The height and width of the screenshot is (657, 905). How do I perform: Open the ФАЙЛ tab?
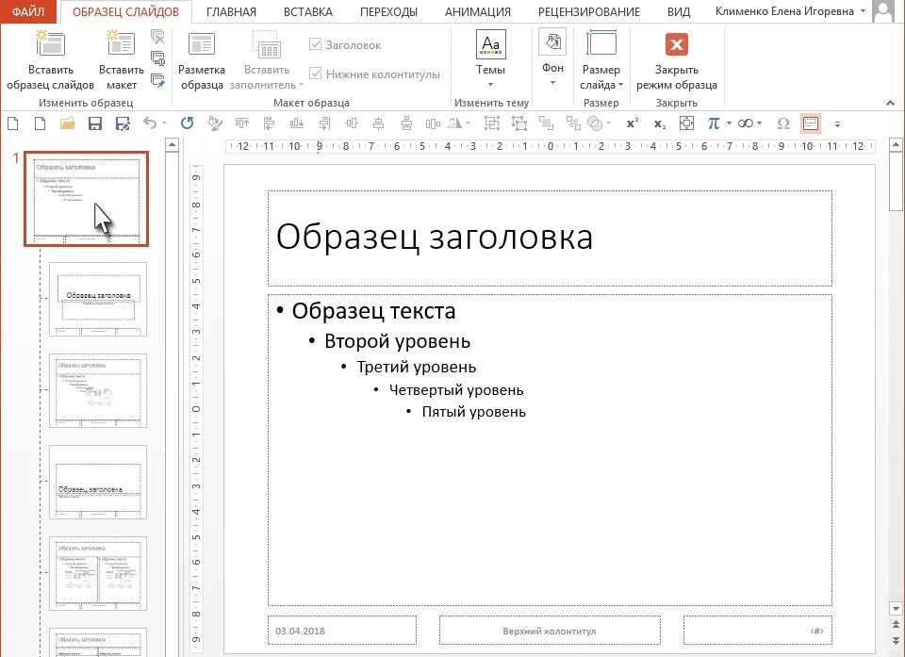point(28,11)
